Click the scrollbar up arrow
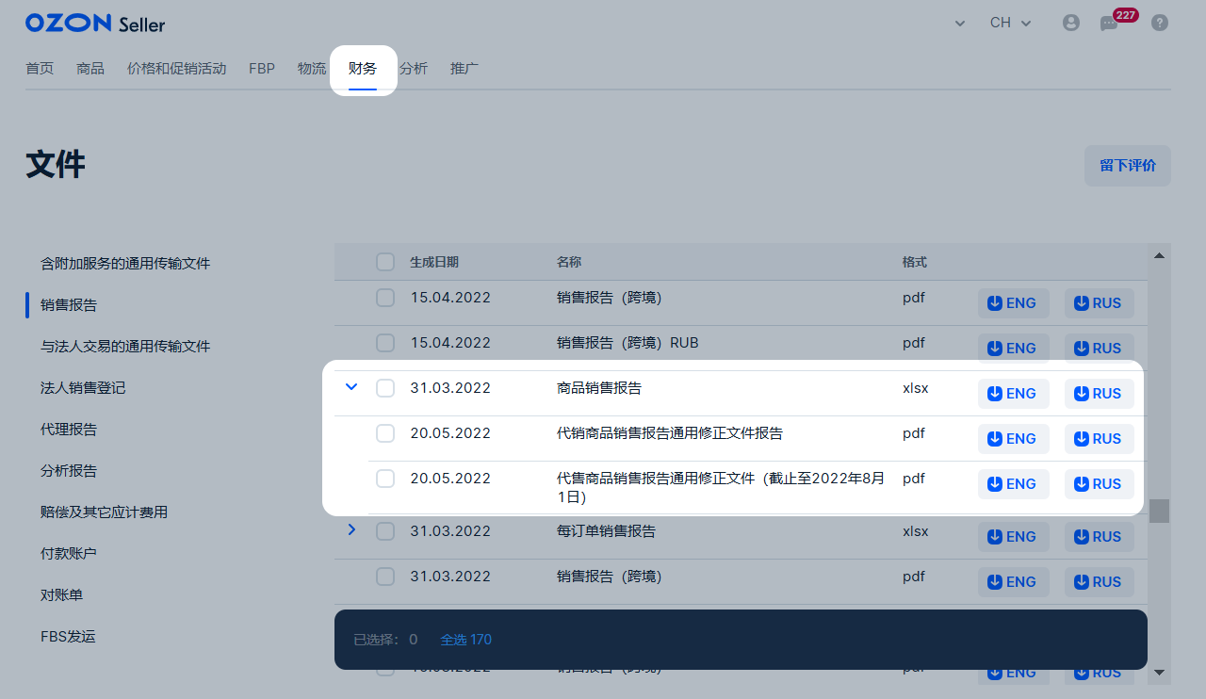 pyautogui.click(x=1160, y=255)
